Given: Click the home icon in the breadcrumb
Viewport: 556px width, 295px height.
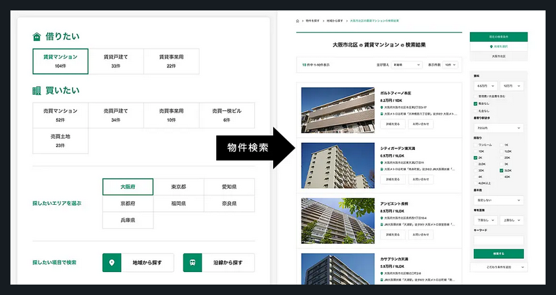Looking at the screenshot, I should (x=297, y=21).
